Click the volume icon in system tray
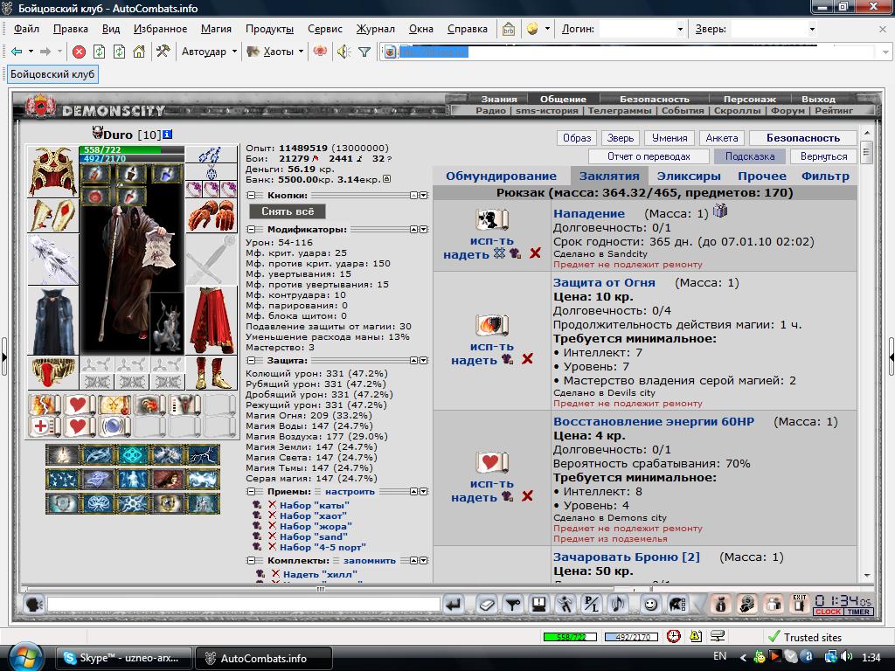This screenshot has width=895, height=671. [x=848, y=657]
